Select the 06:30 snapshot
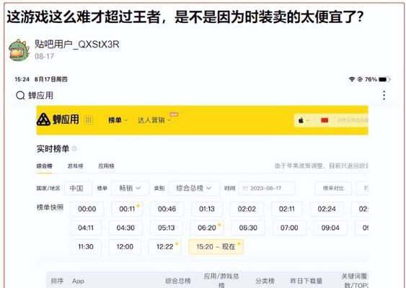Screen dimensions: 406x288 (x=248, y=228)
